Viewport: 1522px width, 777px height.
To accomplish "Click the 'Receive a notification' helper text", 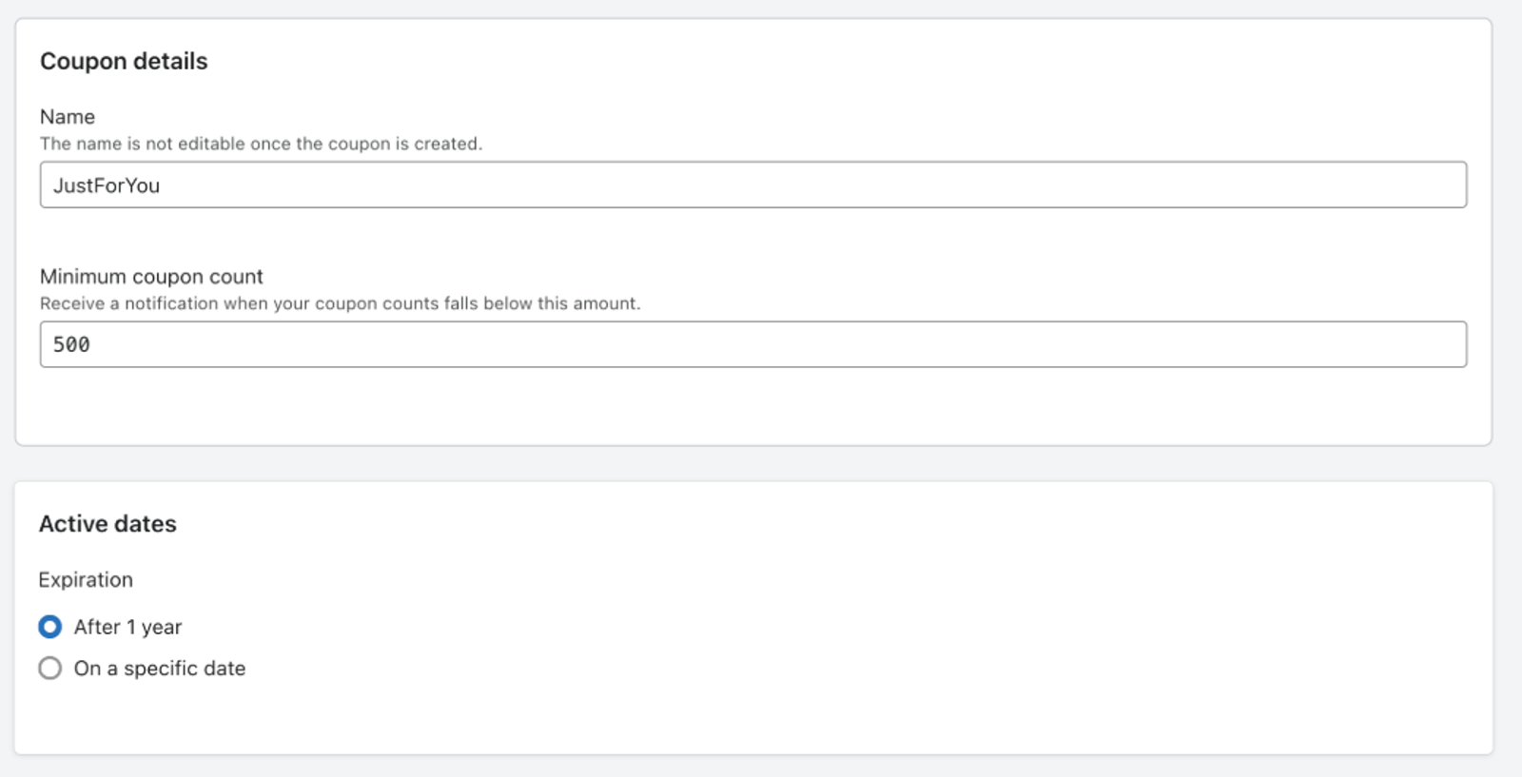I will 340,303.
